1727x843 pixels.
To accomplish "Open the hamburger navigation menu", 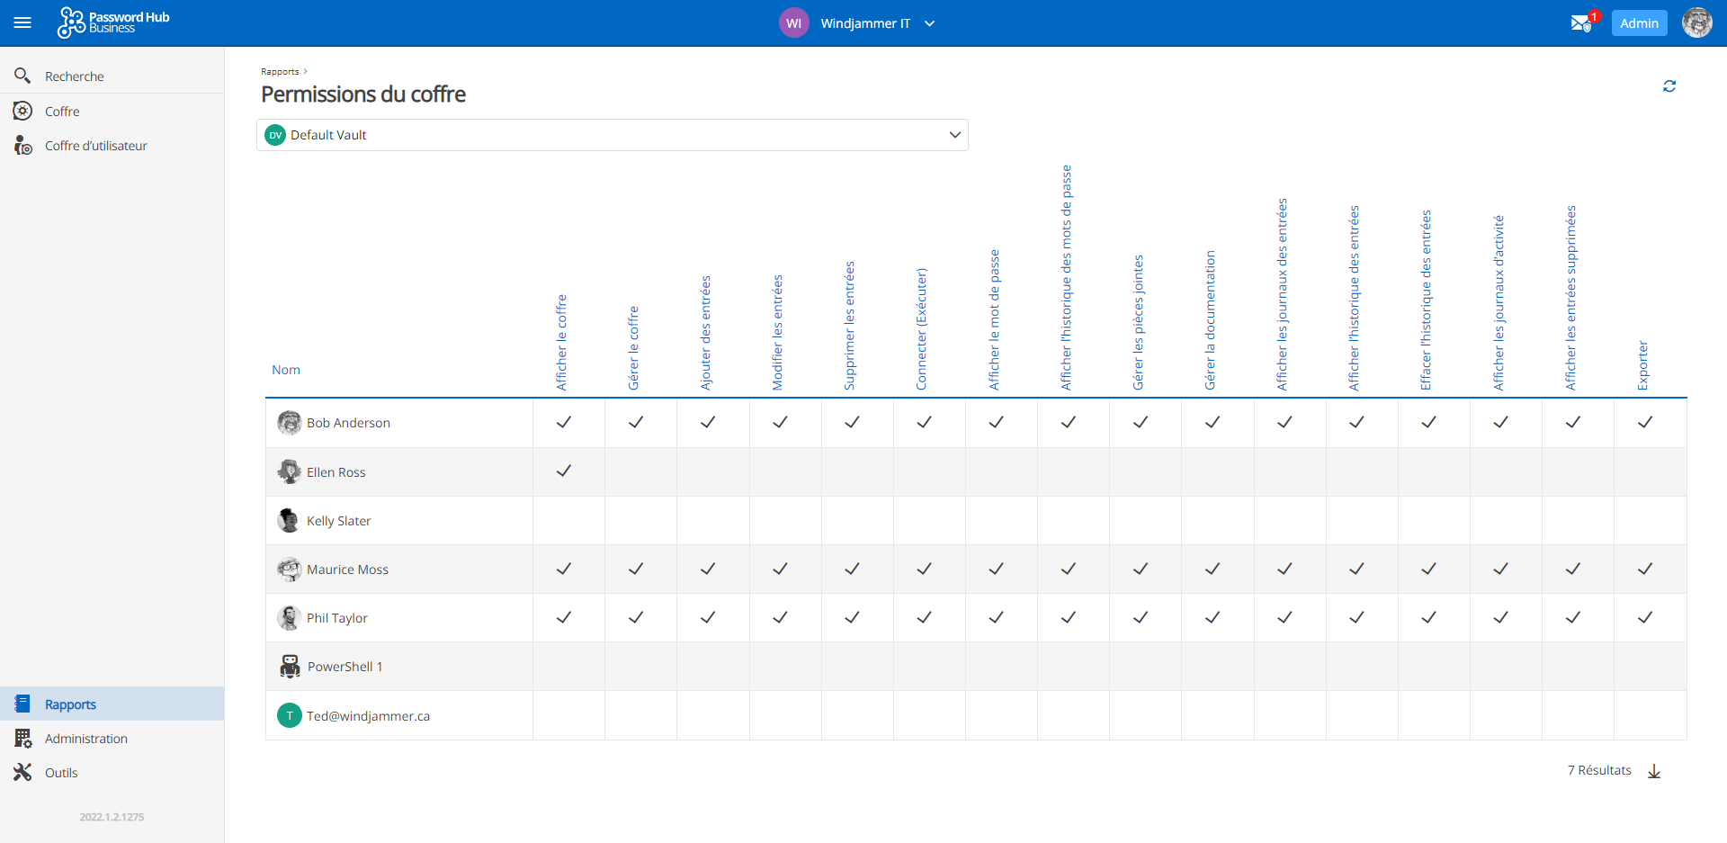I will [x=22, y=23].
